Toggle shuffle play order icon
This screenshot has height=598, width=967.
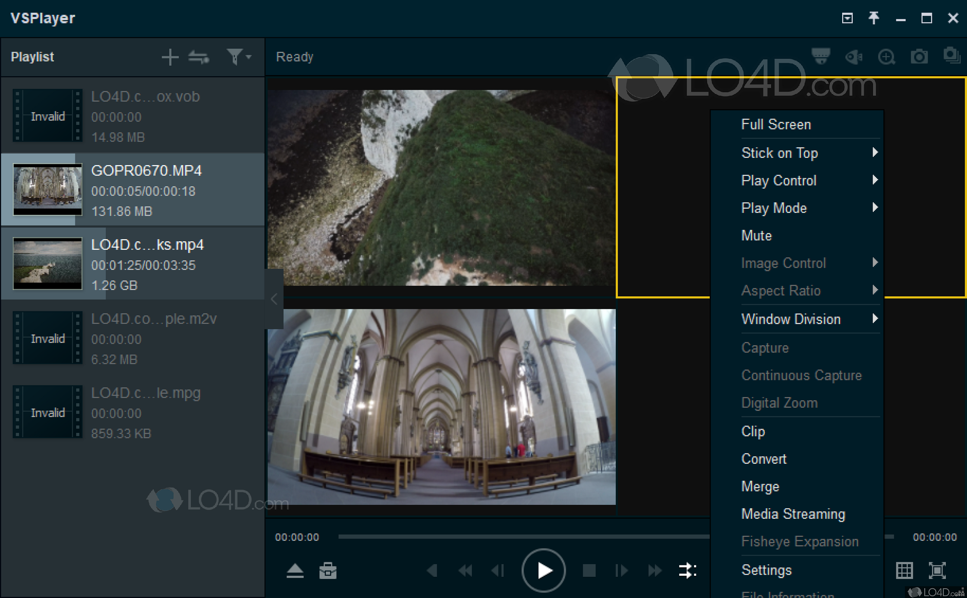(198, 57)
